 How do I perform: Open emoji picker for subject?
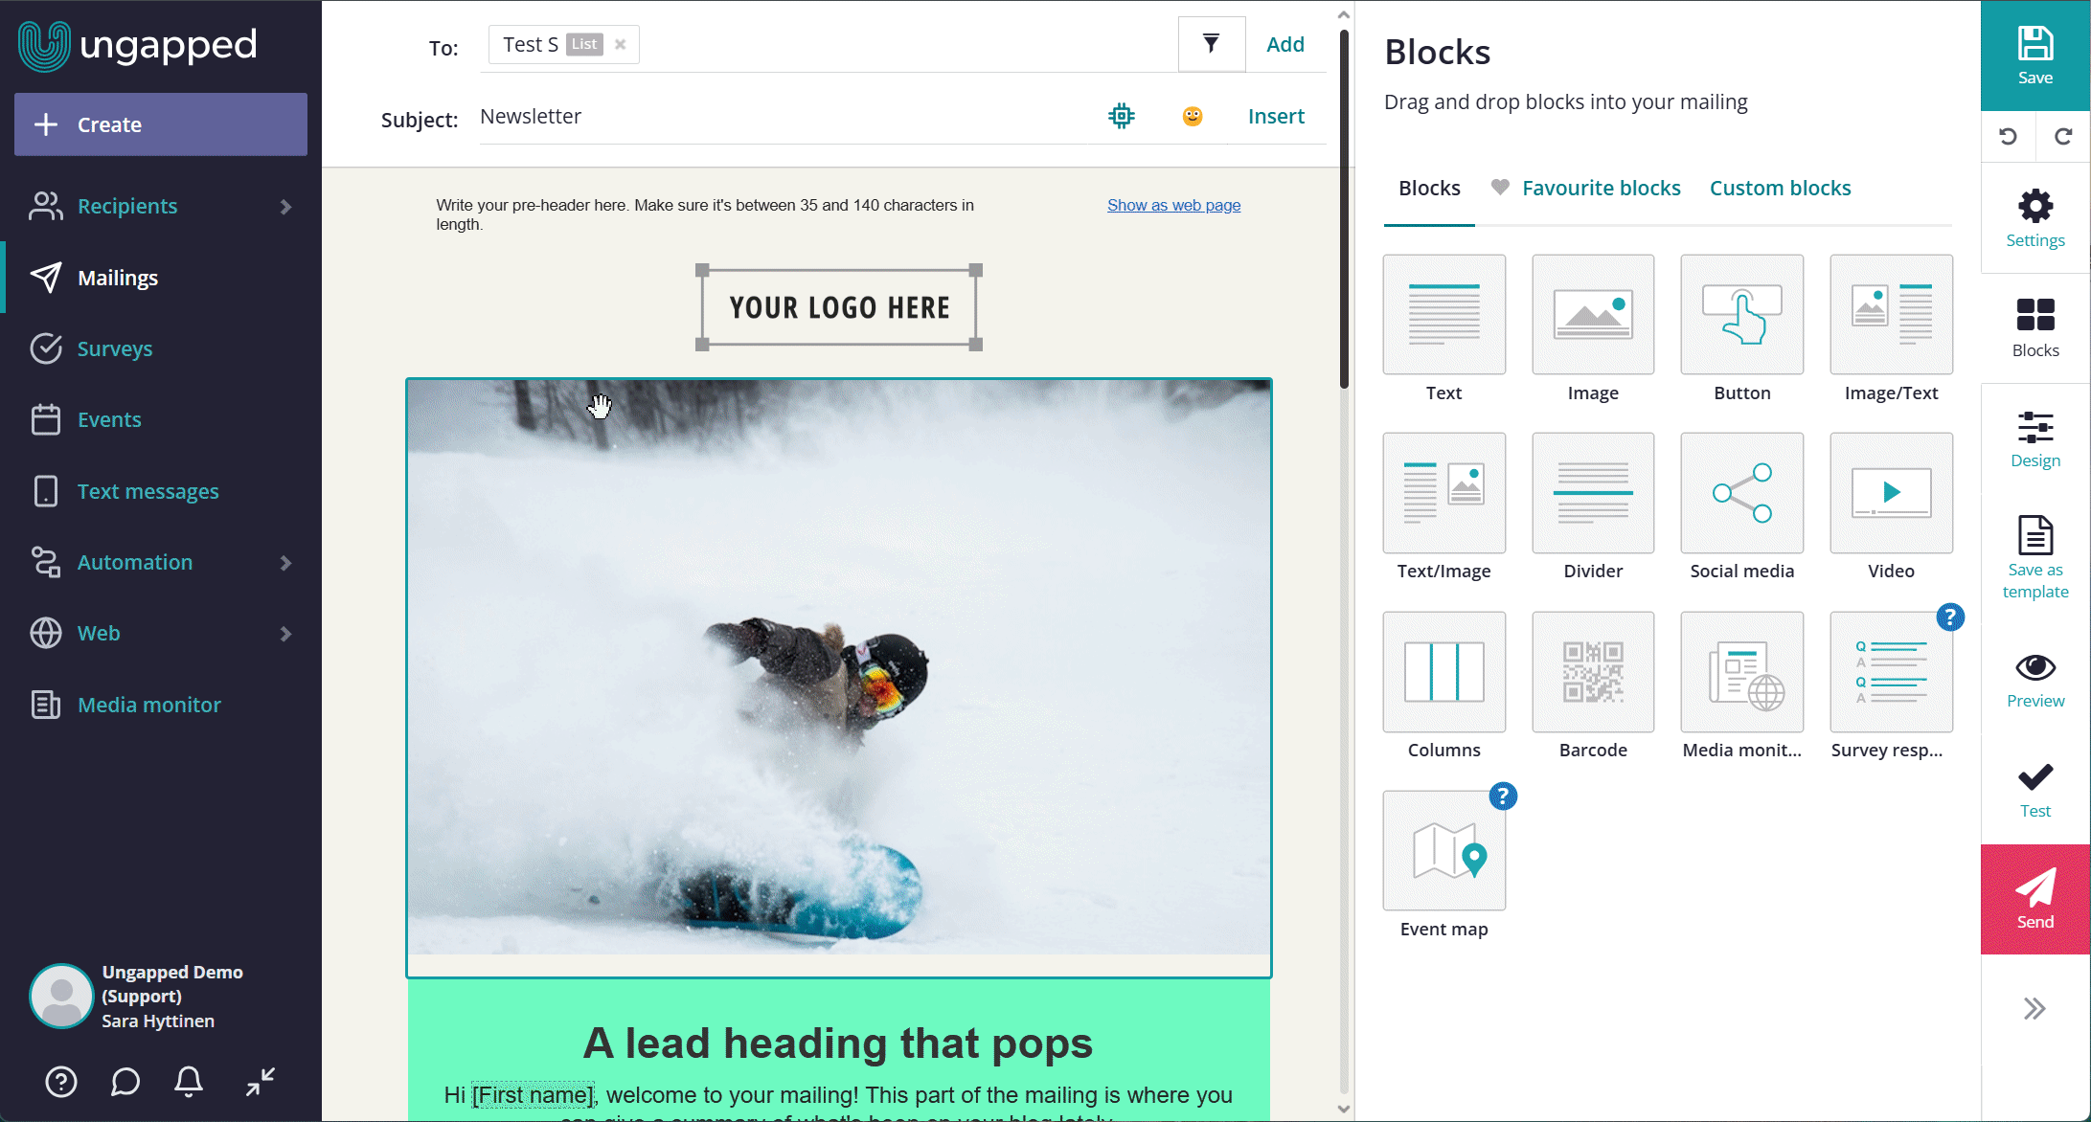(x=1192, y=116)
